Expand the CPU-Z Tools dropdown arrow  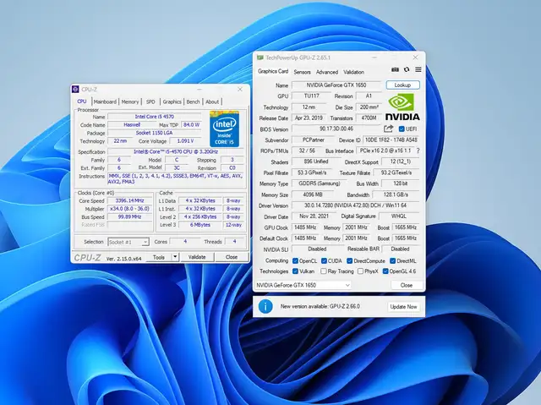175,257
